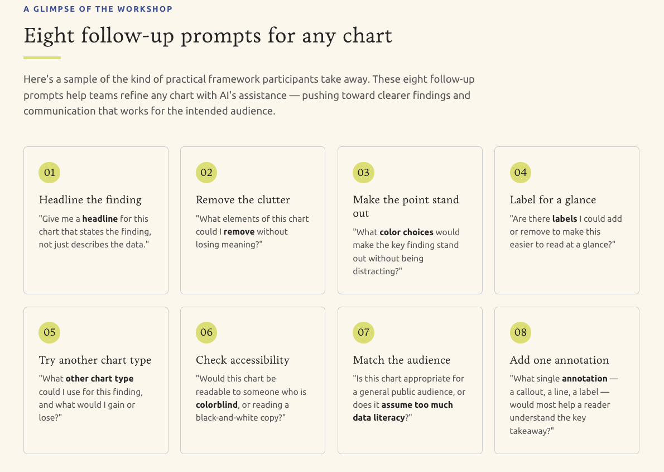The width and height of the screenshot is (664, 472).
Task: Click the 07 number badge
Action: [x=363, y=332]
